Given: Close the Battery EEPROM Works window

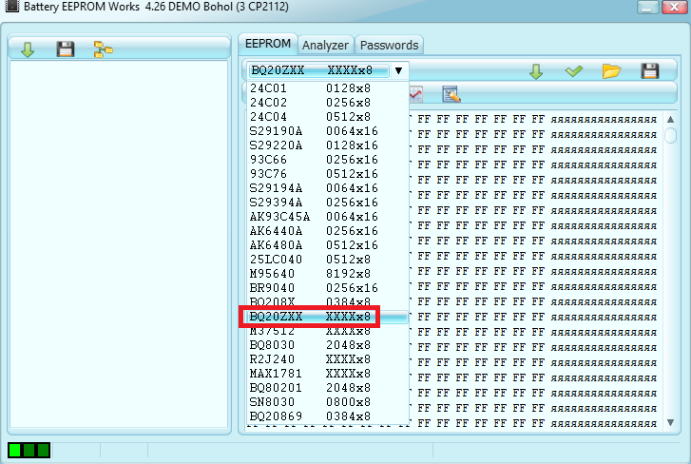Looking at the screenshot, I should (674, 7).
